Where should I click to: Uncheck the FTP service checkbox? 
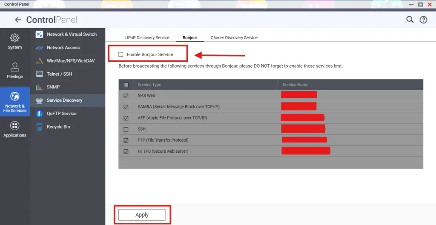126,140
